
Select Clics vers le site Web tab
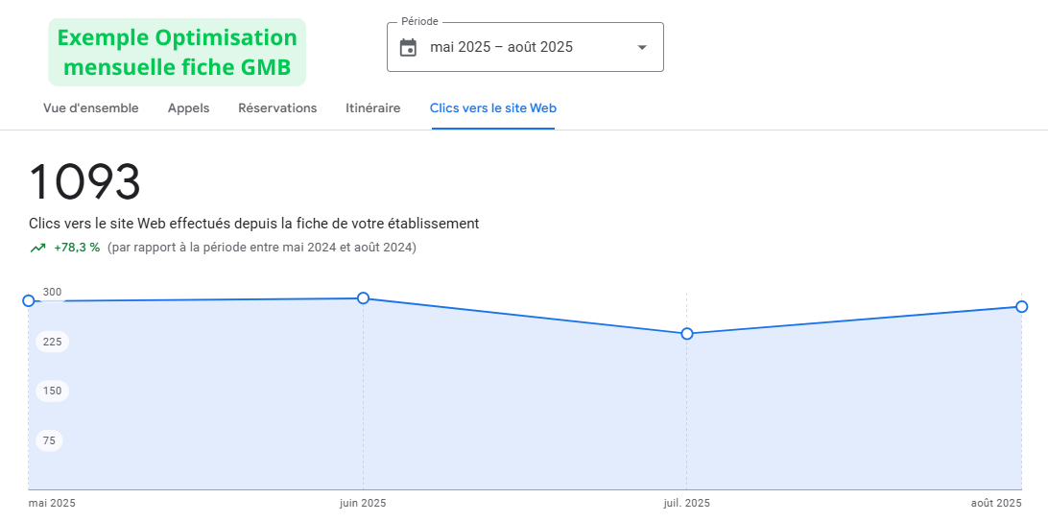[493, 108]
